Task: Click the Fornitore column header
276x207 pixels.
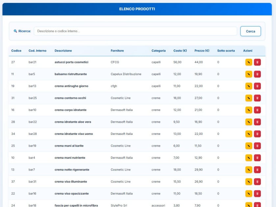Action: pos(117,51)
